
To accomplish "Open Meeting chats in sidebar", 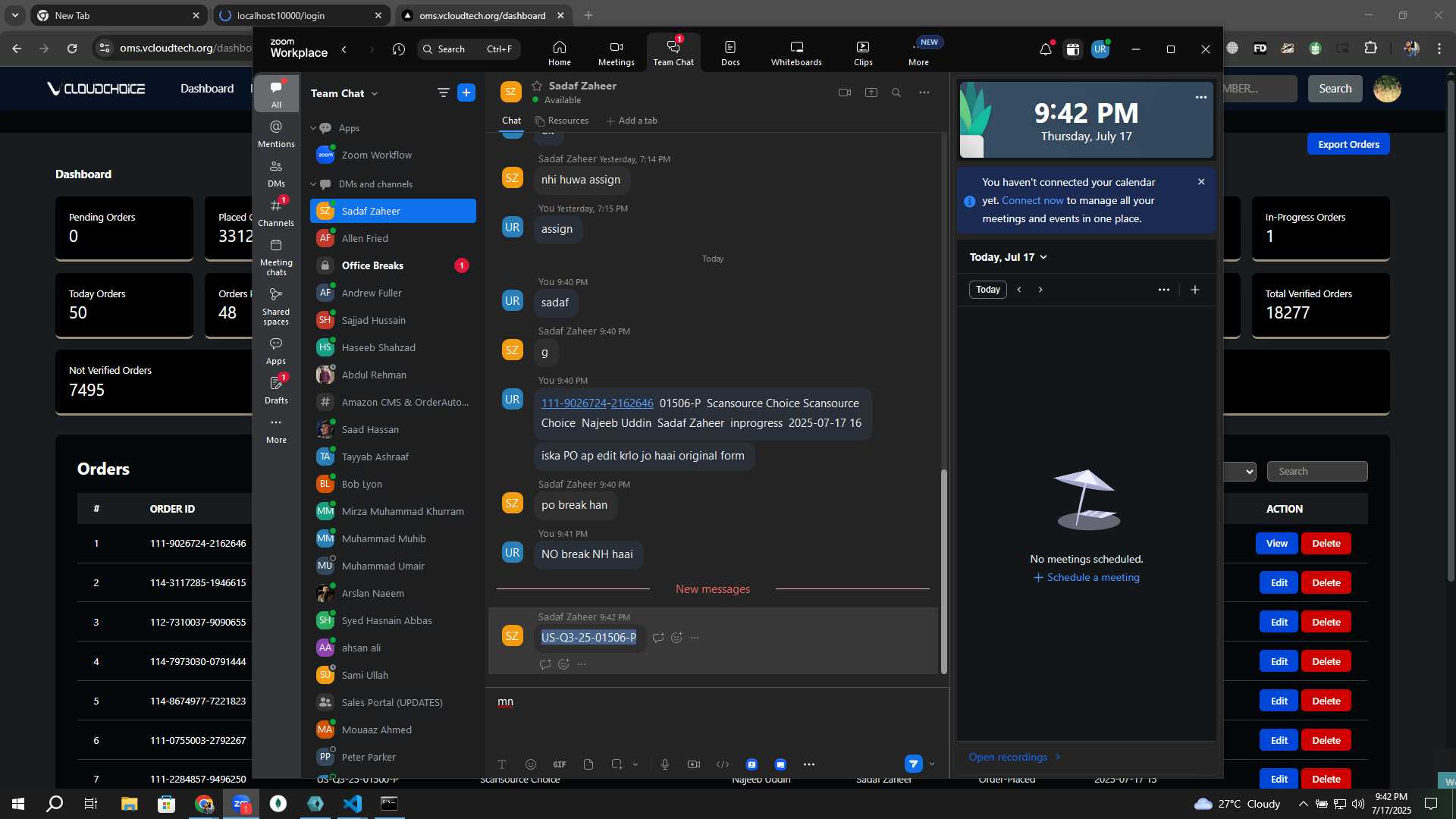I will click(276, 258).
